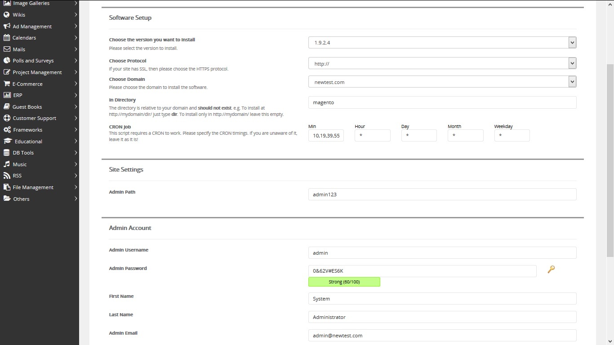Select the File Management sidebar item

pos(33,187)
